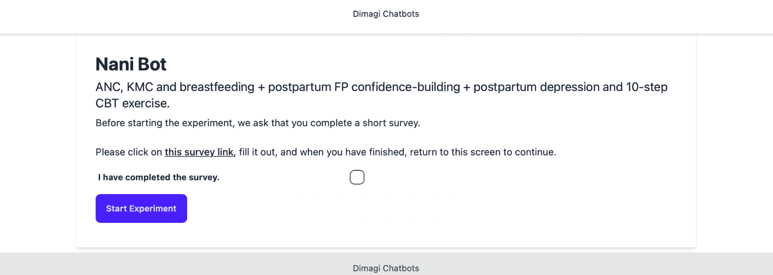Screen dimensions: 773x275
Task: Click the 'I have completed the survey.' label
Action: pos(159,177)
